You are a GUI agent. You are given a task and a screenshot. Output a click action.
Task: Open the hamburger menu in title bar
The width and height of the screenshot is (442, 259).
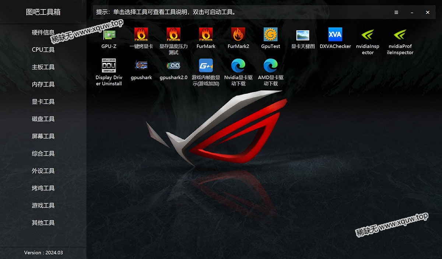coord(396,12)
